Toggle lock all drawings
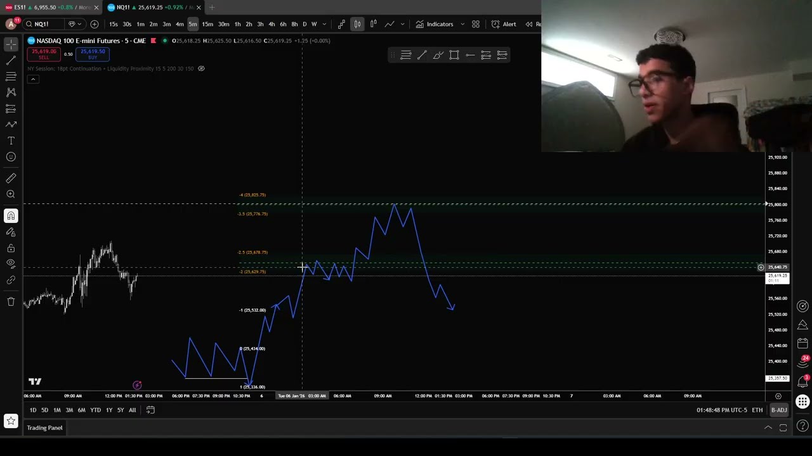Image resolution: width=812 pixels, height=456 pixels. pos(11,248)
